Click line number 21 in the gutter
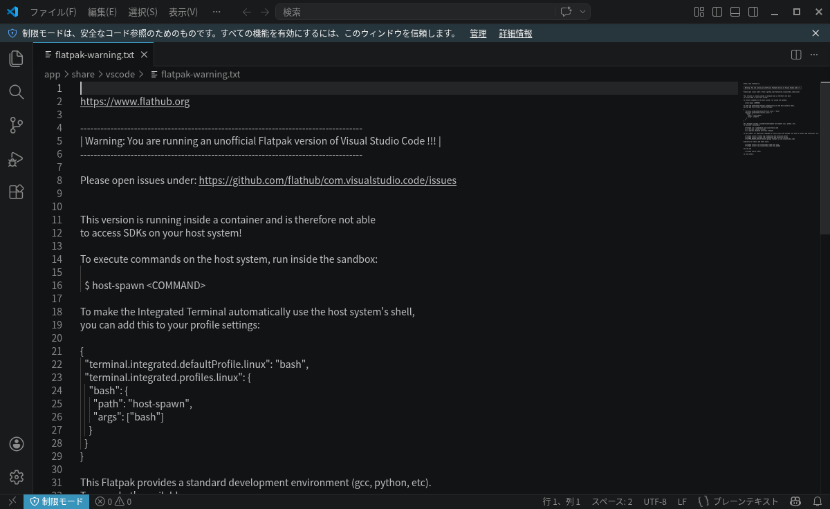Screen dimensions: 830x509 coord(57,351)
